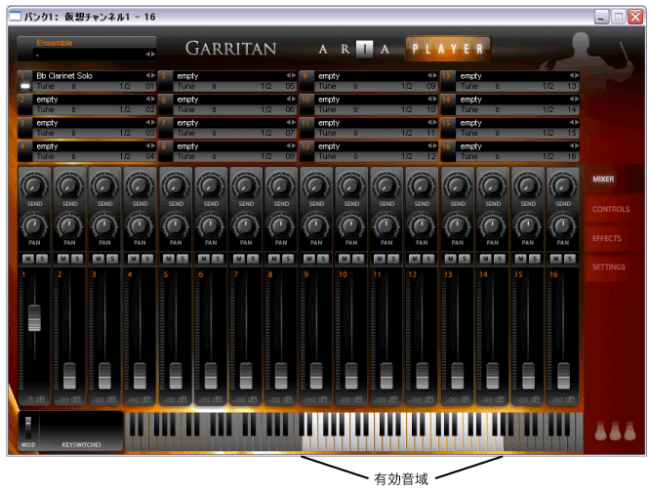Turn the SEND knob on channel 4

click(x=140, y=185)
